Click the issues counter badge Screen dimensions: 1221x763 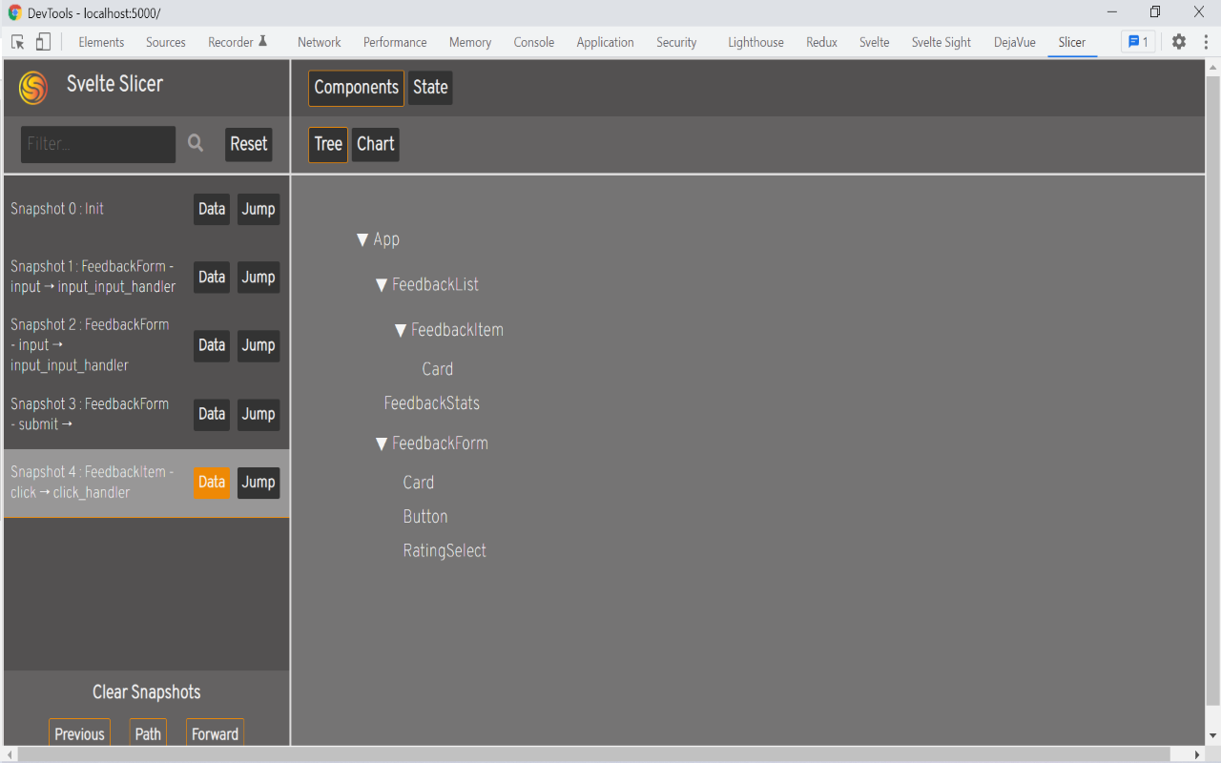click(1138, 42)
